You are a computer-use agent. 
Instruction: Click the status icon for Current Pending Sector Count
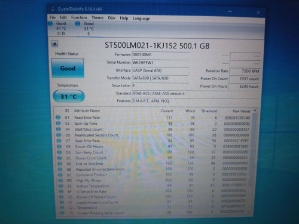coord(62,213)
